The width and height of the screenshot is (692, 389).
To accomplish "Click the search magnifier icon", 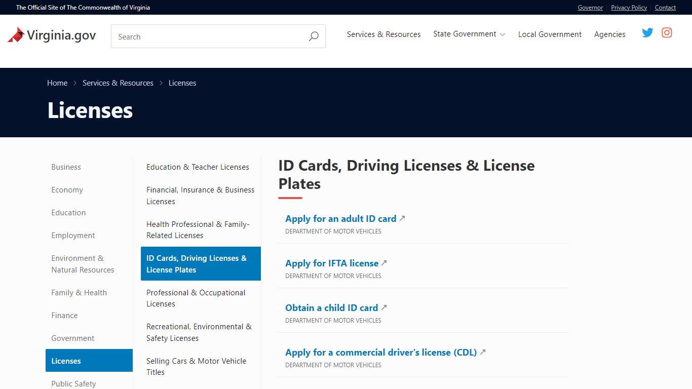I will click(x=314, y=36).
